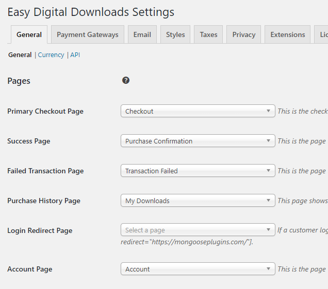Open the 'Select a page' dropdown
The image size is (328, 289).
198,230
